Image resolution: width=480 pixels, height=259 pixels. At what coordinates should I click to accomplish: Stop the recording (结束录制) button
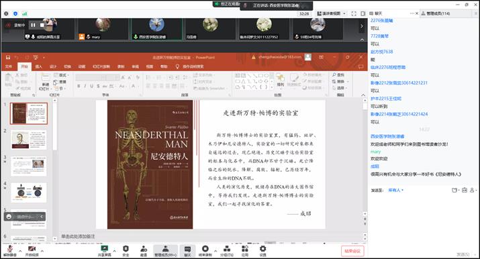(205, 251)
